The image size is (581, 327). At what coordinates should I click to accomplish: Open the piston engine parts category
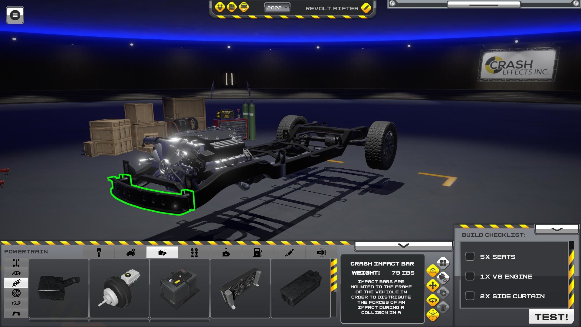98,252
